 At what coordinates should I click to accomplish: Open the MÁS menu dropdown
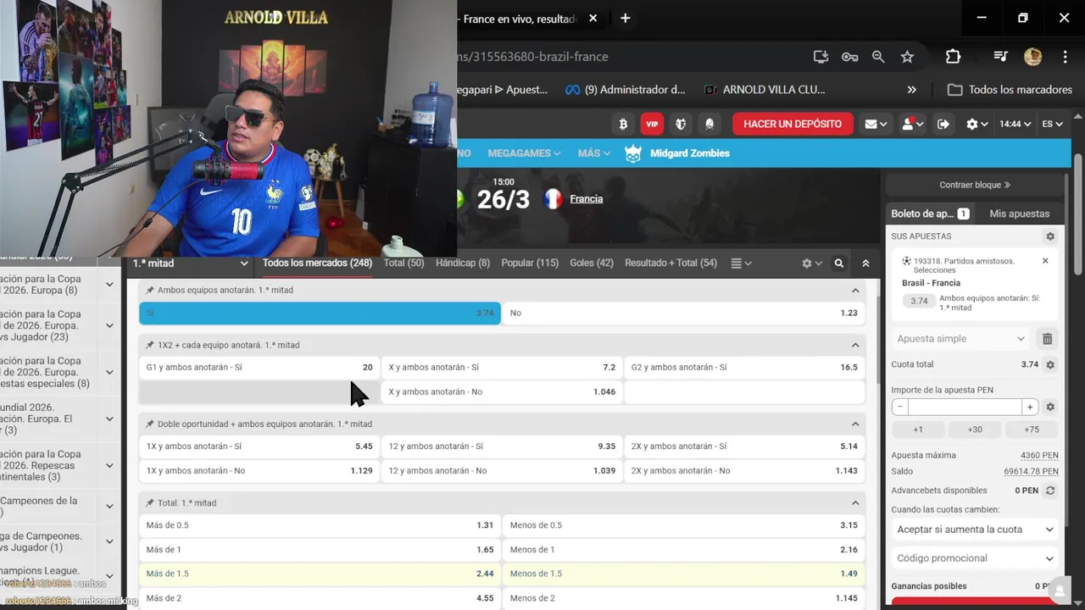594,153
